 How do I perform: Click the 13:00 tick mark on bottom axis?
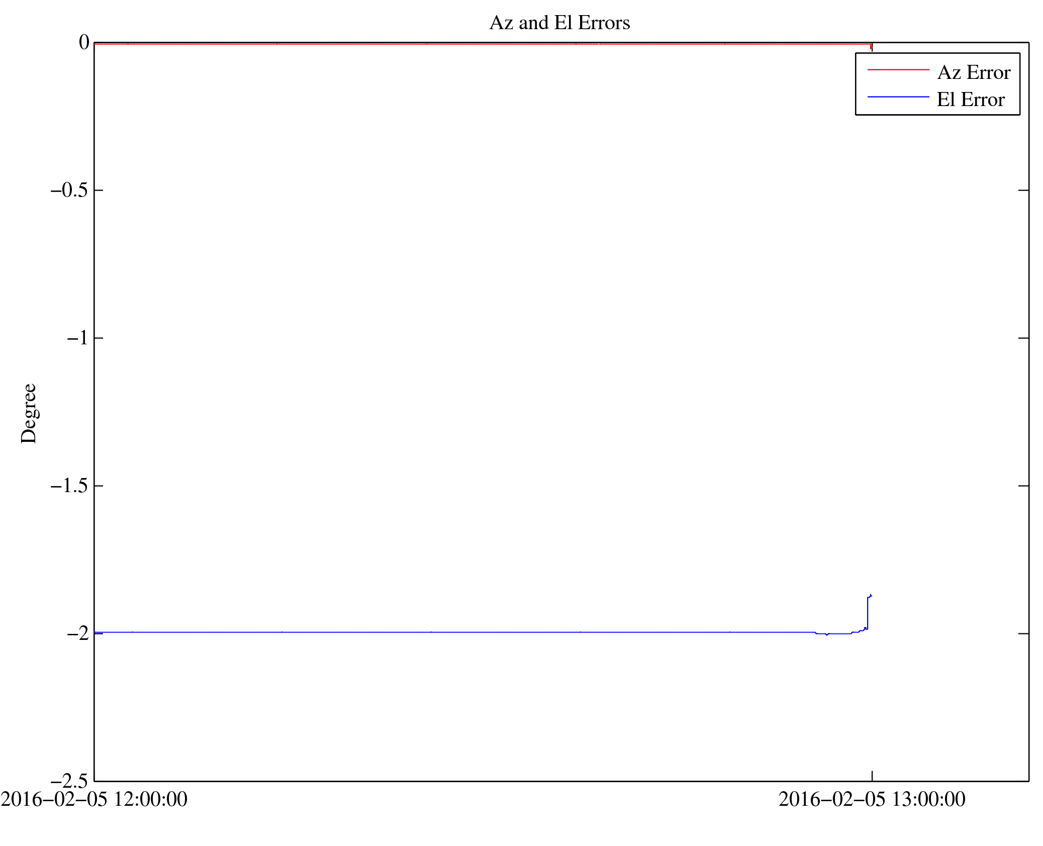[x=872, y=776]
